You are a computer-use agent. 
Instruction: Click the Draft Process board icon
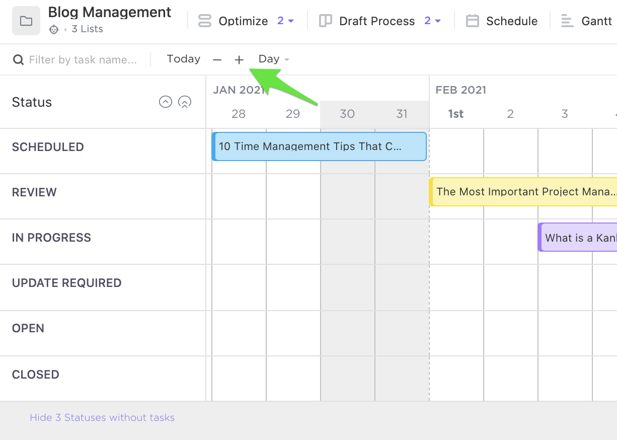(326, 21)
